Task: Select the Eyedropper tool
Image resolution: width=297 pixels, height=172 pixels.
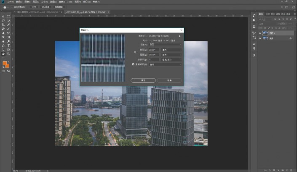Action: click(x=8, y=25)
